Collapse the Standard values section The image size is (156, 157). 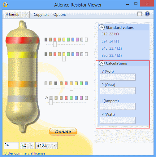102,28
